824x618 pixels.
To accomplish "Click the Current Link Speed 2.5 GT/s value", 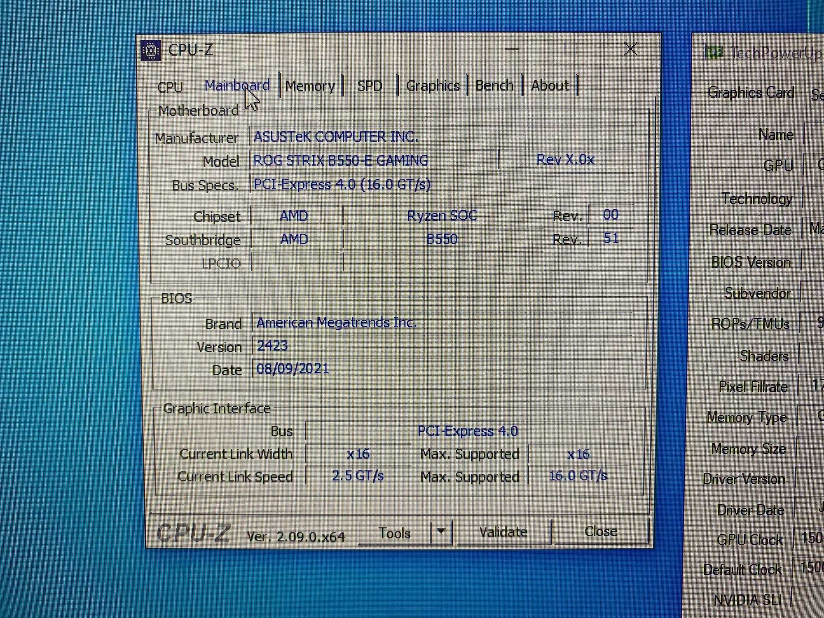I will click(x=358, y=476).
